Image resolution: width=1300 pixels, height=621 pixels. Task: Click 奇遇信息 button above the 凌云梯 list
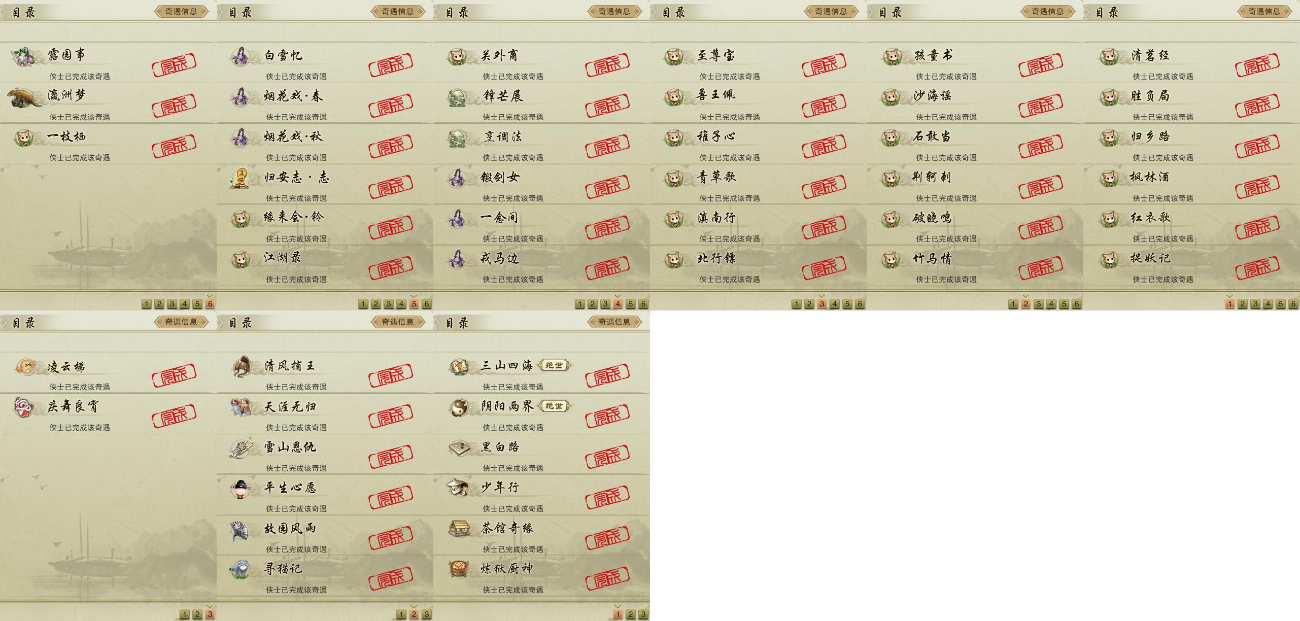181,322
